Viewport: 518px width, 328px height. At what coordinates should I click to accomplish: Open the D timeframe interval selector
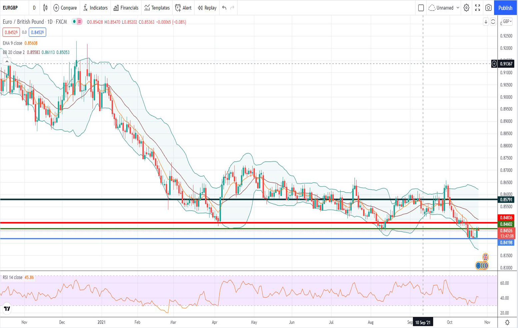[34, 8]
